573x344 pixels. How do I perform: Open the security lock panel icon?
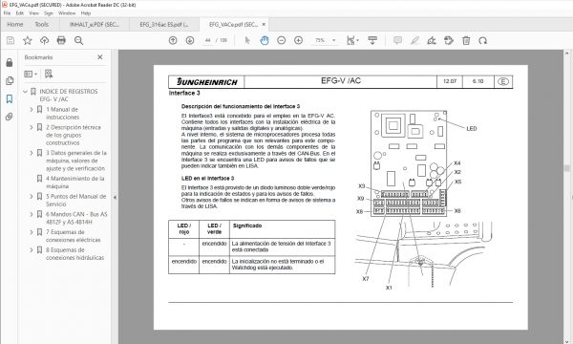pos(10,62)
